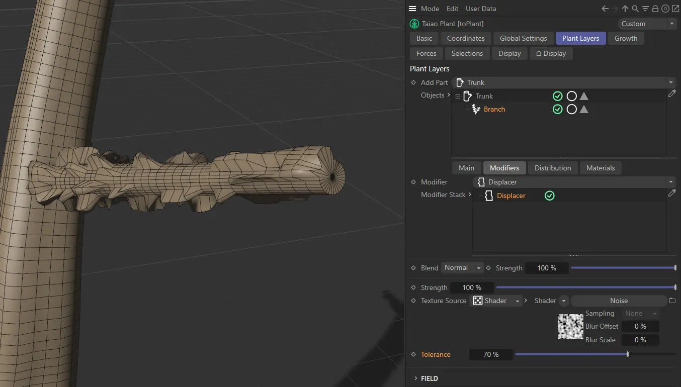Toggle the lock element padlock icon
681x387 pixels.
coord(655,9)
